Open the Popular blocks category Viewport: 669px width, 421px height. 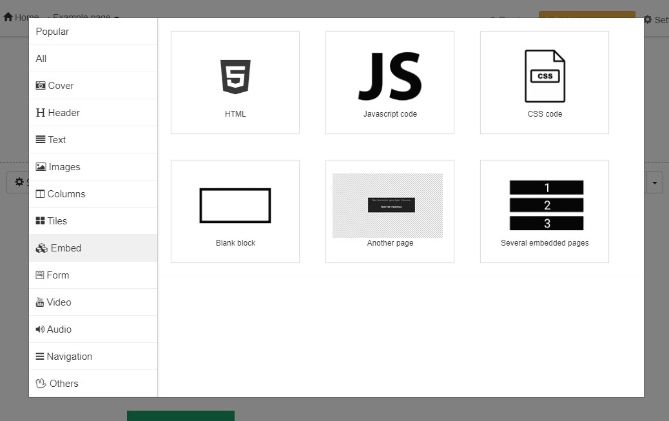[x=93, y=32]
